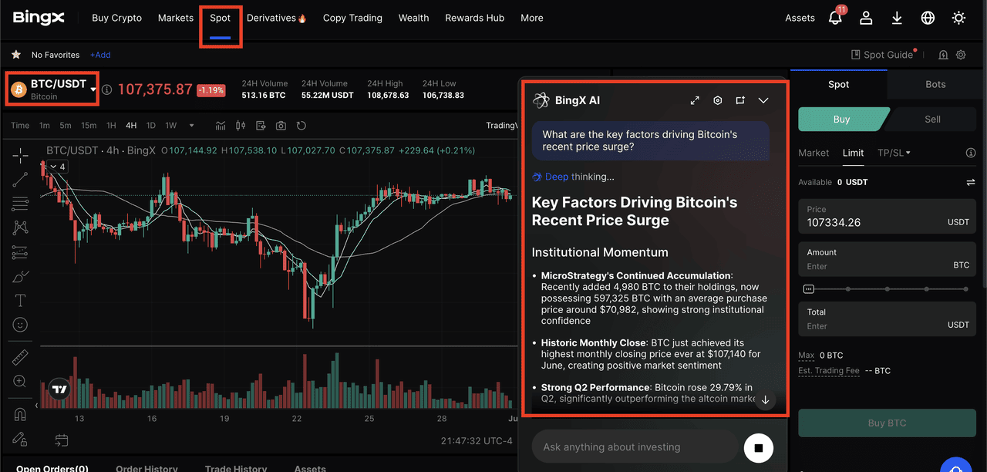Screen dimensions: 987x472
Task: Open the notifications bell with badge 11
Action: [836, 17]
